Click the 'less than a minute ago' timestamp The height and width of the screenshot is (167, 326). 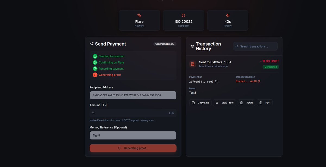[x=214, y=67]
